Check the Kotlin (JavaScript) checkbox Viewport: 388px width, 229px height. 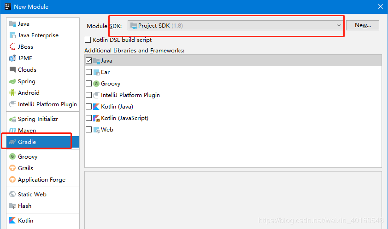pyautogui.click(x=88, y=118)
